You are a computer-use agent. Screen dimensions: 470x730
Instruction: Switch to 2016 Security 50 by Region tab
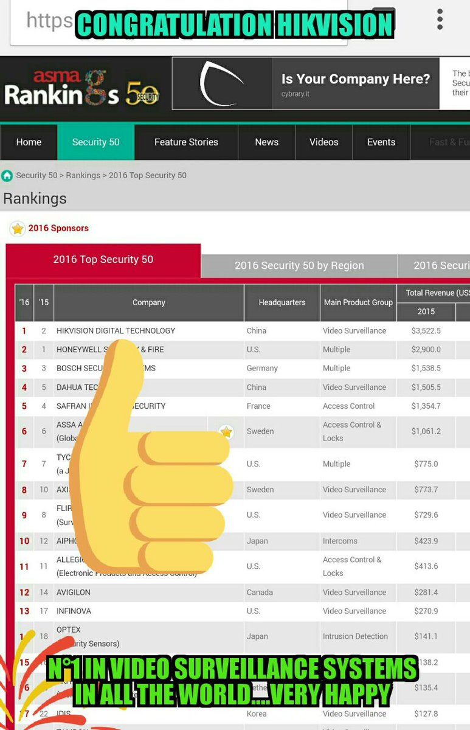click(x=299, y=266)
